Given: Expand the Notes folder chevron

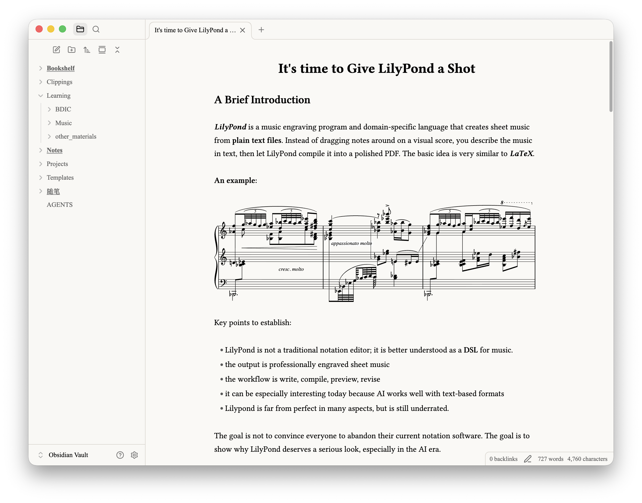Looking at the screenshot, I should (41, 150).
